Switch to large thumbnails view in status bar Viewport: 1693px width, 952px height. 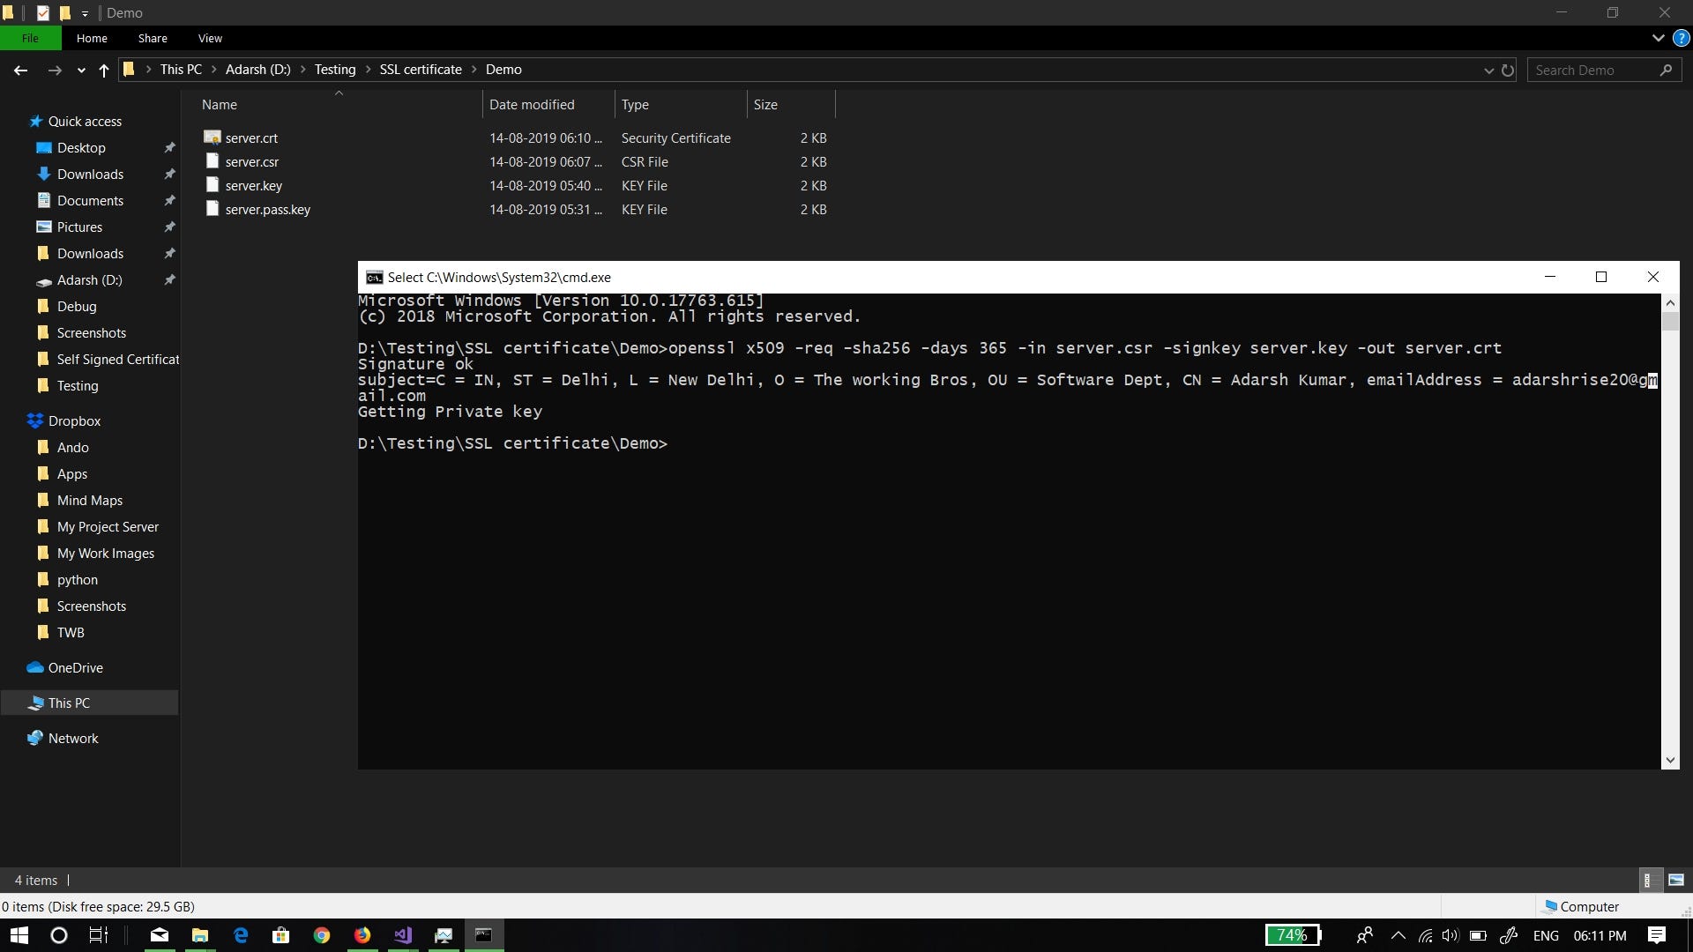1674,880
